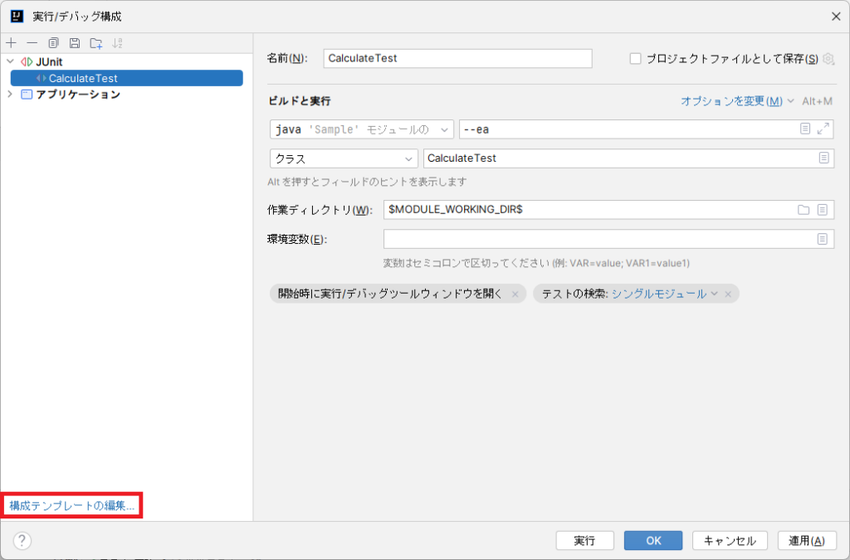The image size is (850, 560).
Task: Sort configurations alphabetically
Action: tap(117, 43)
